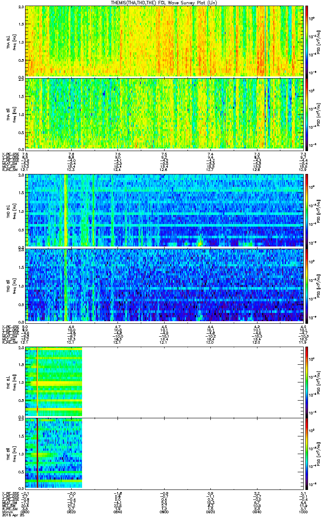Image resolution: width=324 pixels, height=518 pixels.
Task: Click the color bar beside THE B∥
Action: pos(307,454)
